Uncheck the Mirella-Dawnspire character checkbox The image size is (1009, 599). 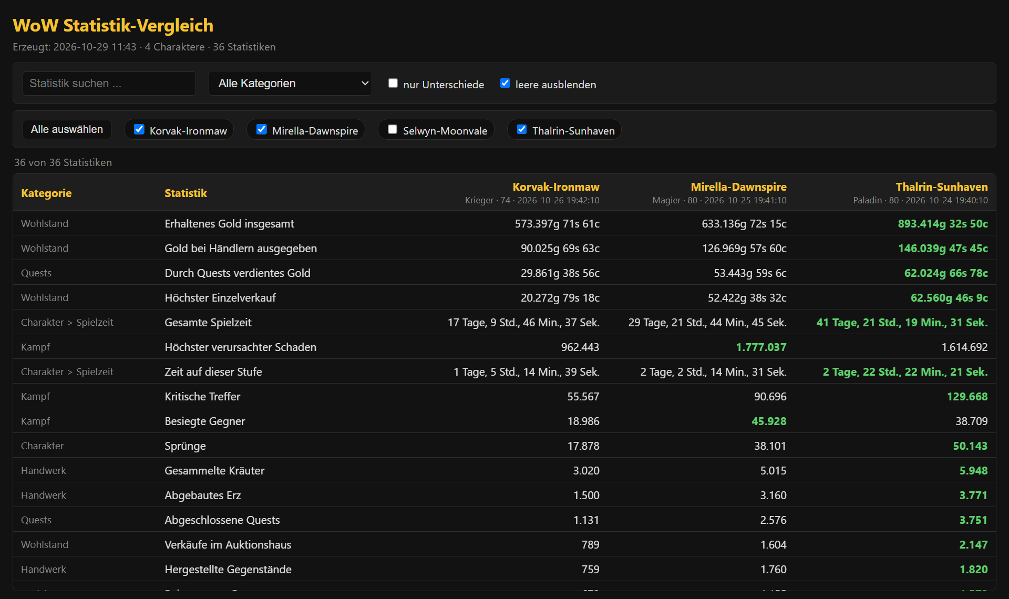(262, 130)
